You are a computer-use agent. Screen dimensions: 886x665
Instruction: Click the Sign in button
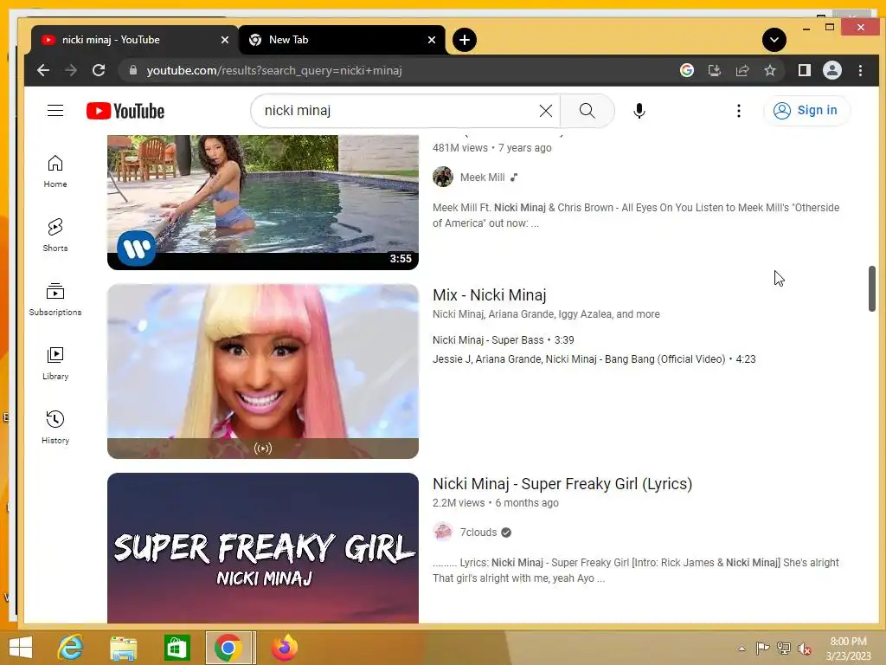pos(806,110)
